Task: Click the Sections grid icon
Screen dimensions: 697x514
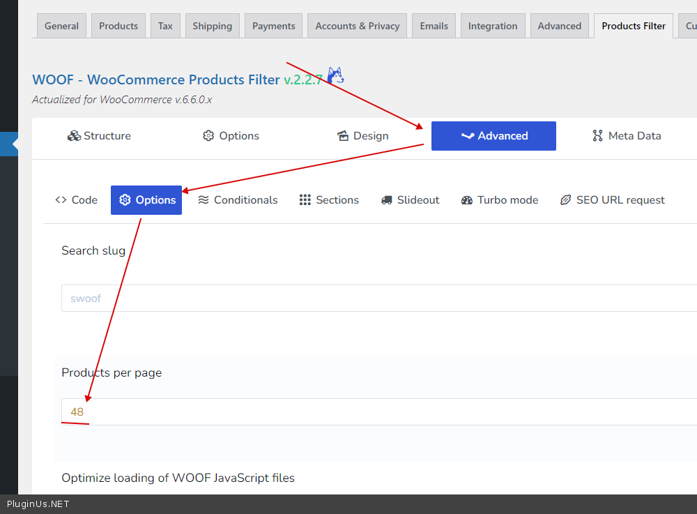Action: pyautogui.click(x=305, y=200)
